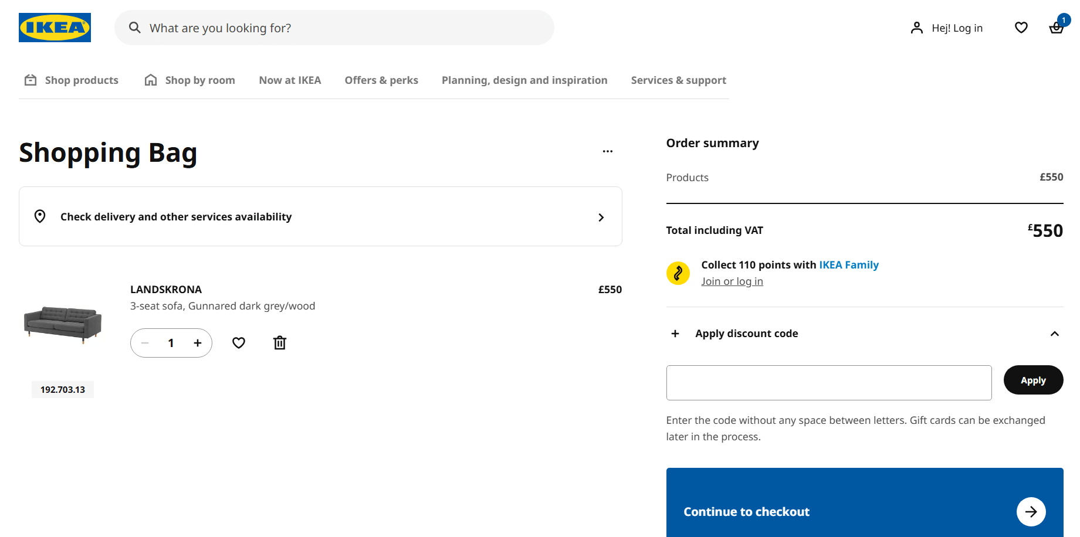Click the IKEA logo
This screenshot has width=1080, height=537.
54,27
